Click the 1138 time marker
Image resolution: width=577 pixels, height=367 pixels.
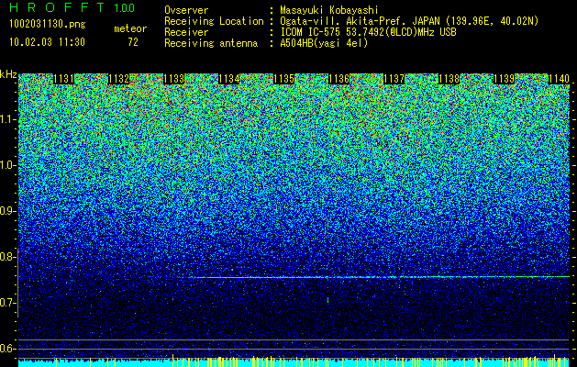point(449,79)
